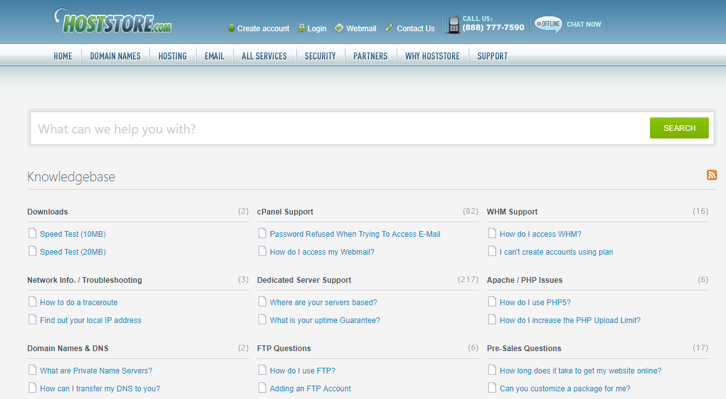
Task: Click the Login link in header
Action: click(317, 29)
